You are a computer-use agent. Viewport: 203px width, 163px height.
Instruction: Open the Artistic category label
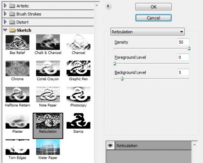tap(23, 6)
